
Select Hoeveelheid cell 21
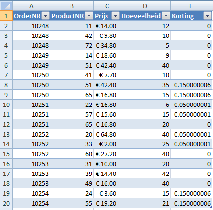tap(145, 203)
